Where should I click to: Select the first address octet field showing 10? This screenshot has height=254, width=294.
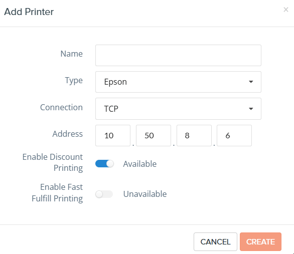coord(113,135)
